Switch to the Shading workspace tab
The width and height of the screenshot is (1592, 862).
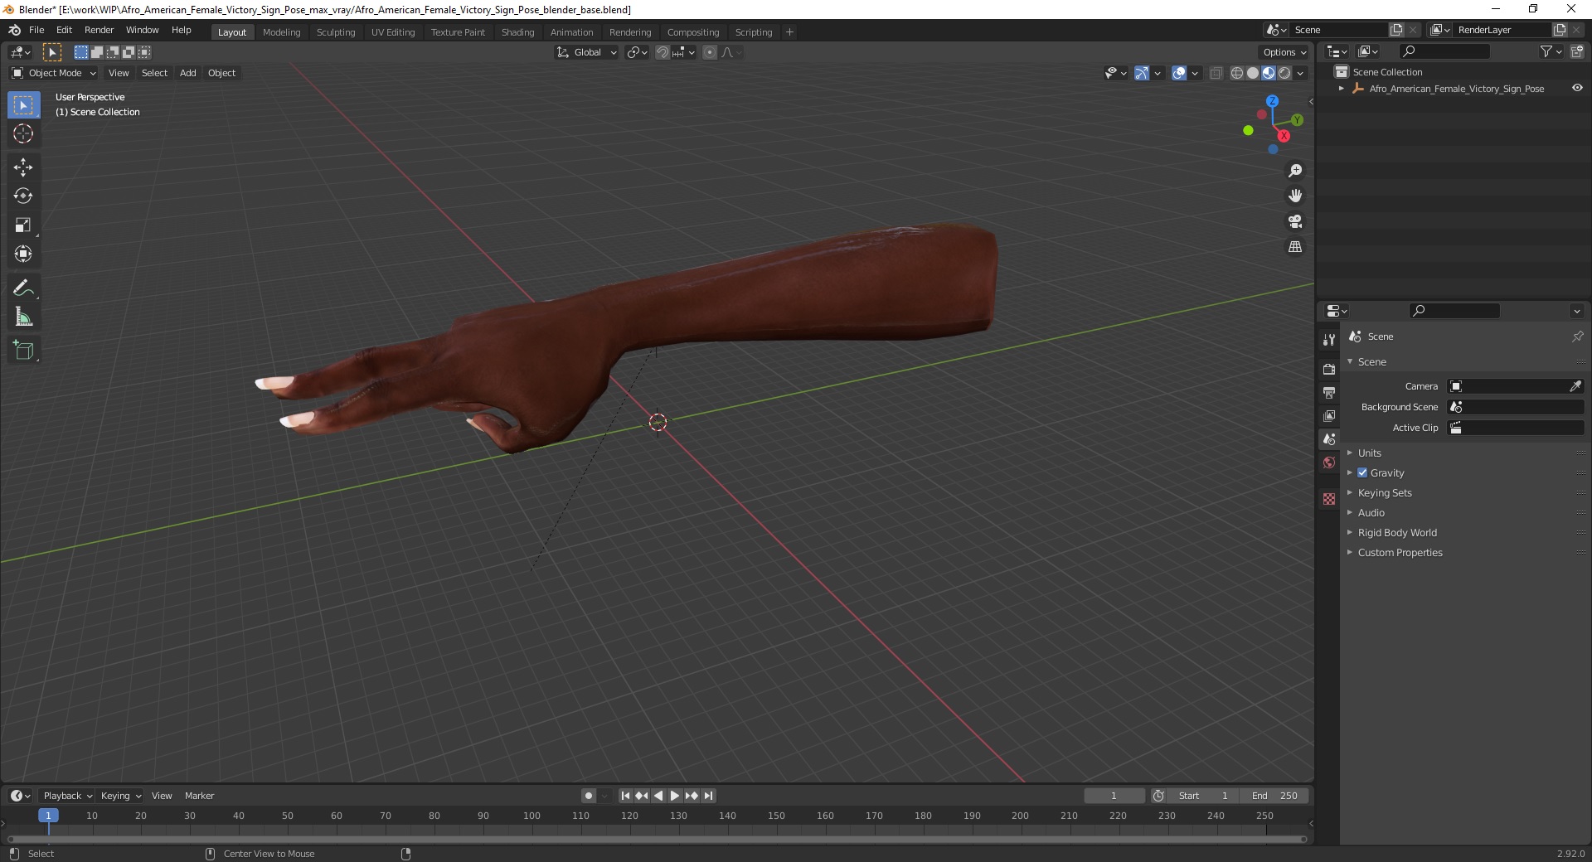tap(517, 32)
